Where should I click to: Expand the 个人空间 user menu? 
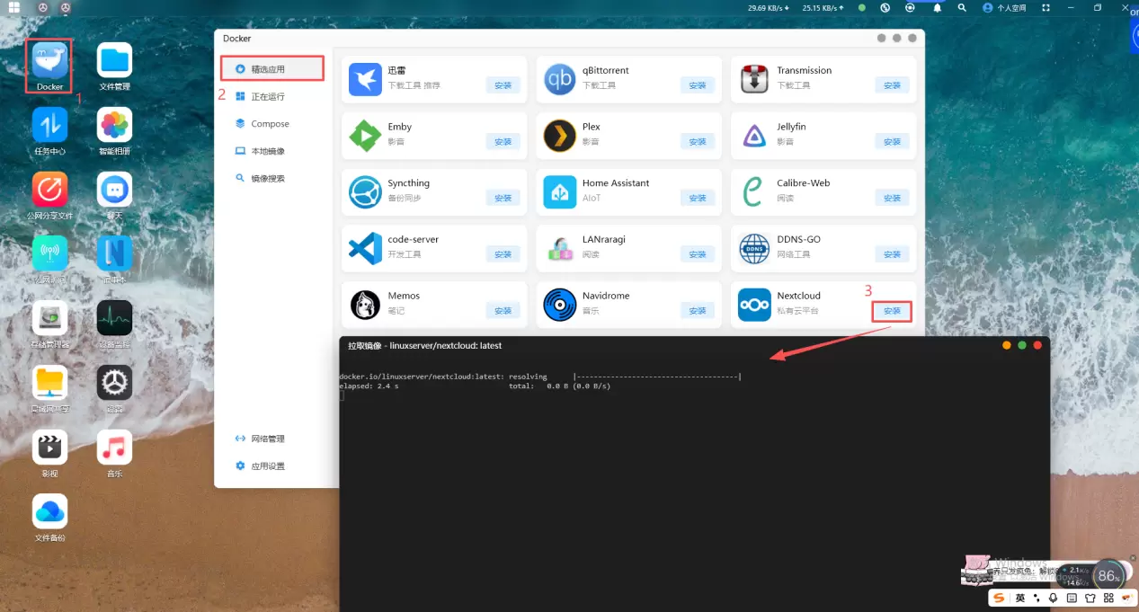(1004, 8)
